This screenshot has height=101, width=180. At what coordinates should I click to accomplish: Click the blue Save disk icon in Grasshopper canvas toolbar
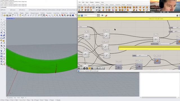[x=82, y=15]
